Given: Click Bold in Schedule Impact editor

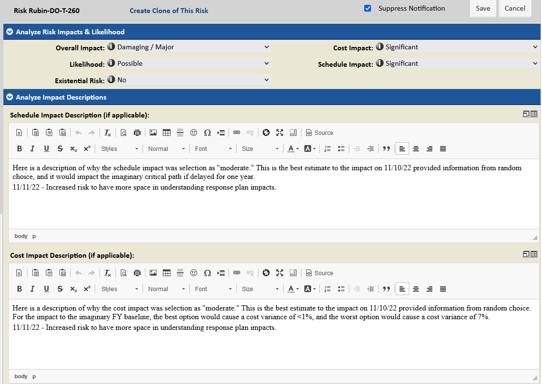Looking at the screenshot, I should [x=20, y=149].
